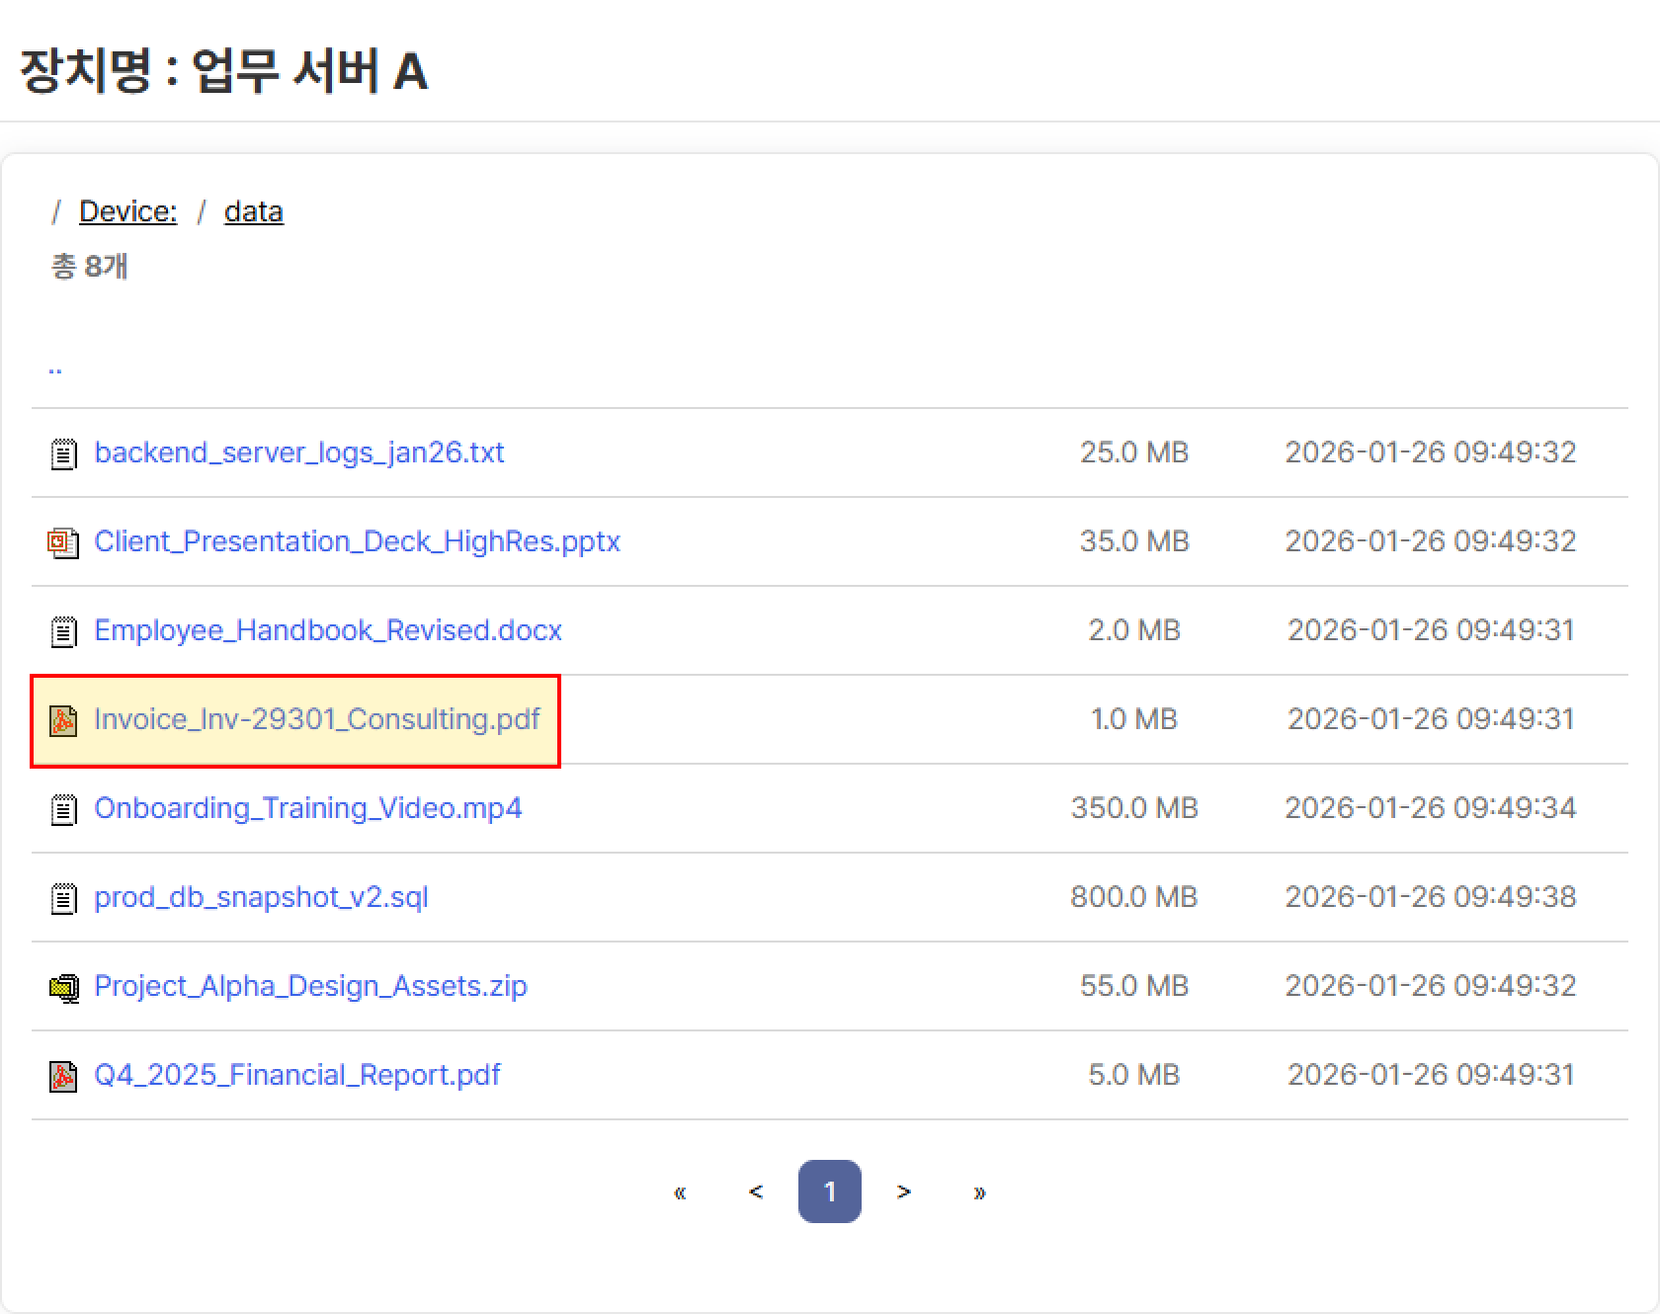Image resolution: width=1660 pixels, height=1314 pixels.
Task: Click the PDF icon beside Q4_2025_Financial_Report.pdf
Action: click(x=63, y=1076)
